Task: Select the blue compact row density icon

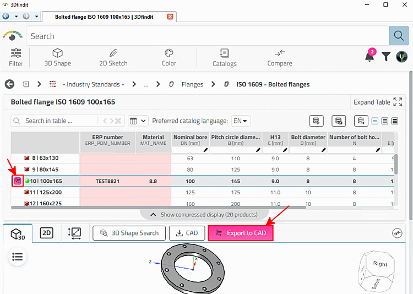Action: tap(375, 121)
